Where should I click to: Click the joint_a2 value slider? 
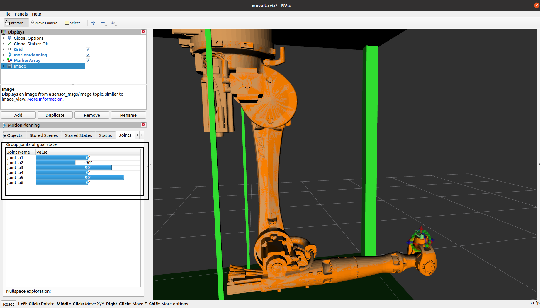pyautogui.click(x=88, y=162)
